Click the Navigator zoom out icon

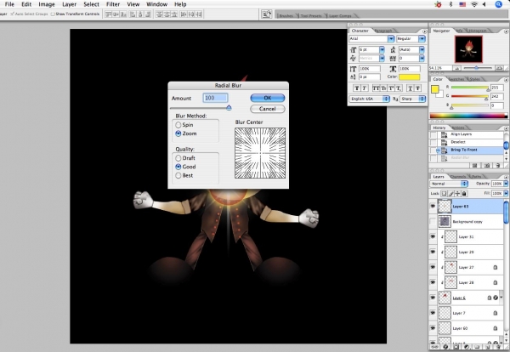click(457, 68)
